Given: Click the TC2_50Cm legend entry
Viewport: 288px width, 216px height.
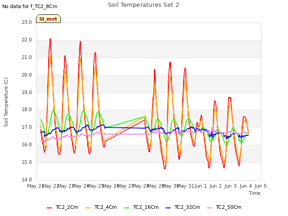Looking at the screenshot, I should 224,207.
